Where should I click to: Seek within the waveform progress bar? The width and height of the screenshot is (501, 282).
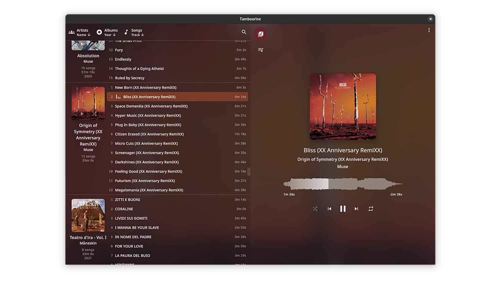[343, 184]
